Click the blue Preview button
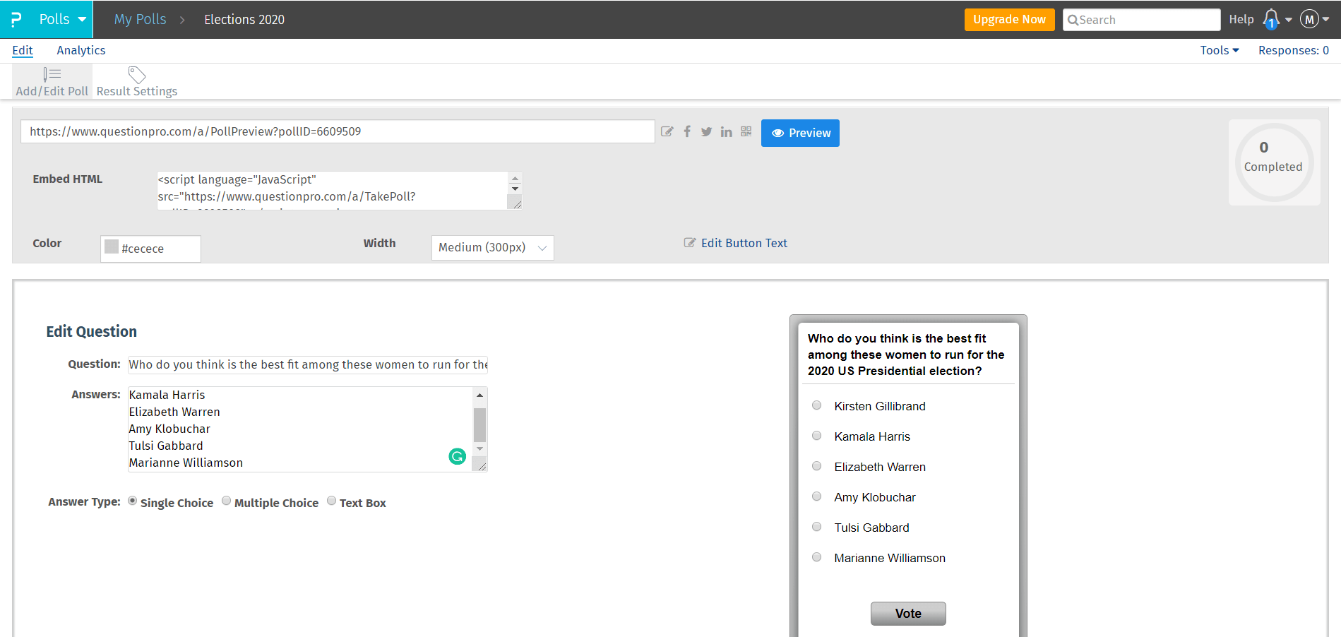The image size is (1341, 637). click(x=800, y=133)
